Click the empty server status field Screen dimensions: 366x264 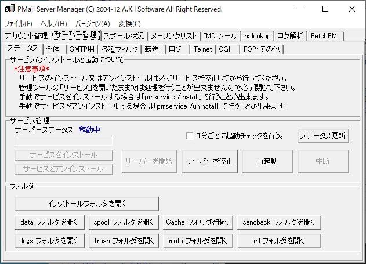pyautogui.click(x=63, y=141)
